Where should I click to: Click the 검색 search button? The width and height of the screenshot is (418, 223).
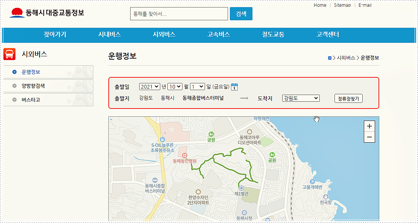tap(241, 14)
